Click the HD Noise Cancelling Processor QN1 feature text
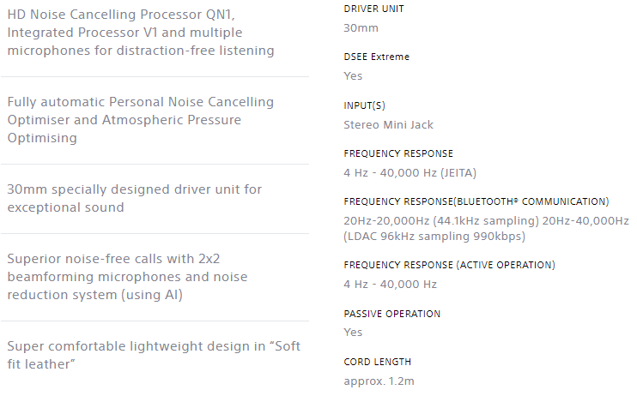637x396 pixels. (141, 32)
